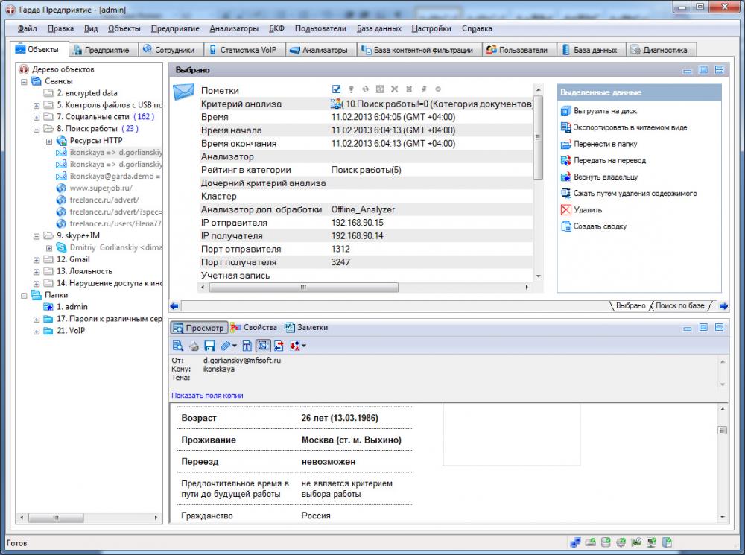Collapse the '8. Поиск работы' tree node
745x555 pixels.
[x=37, y=129]
